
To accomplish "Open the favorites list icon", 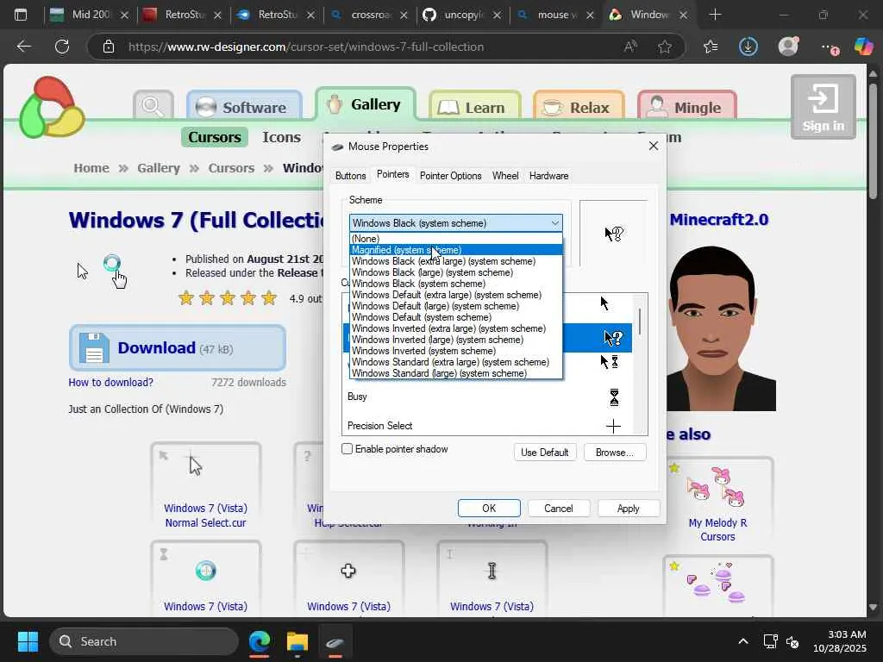I will (x=711, y=47).
